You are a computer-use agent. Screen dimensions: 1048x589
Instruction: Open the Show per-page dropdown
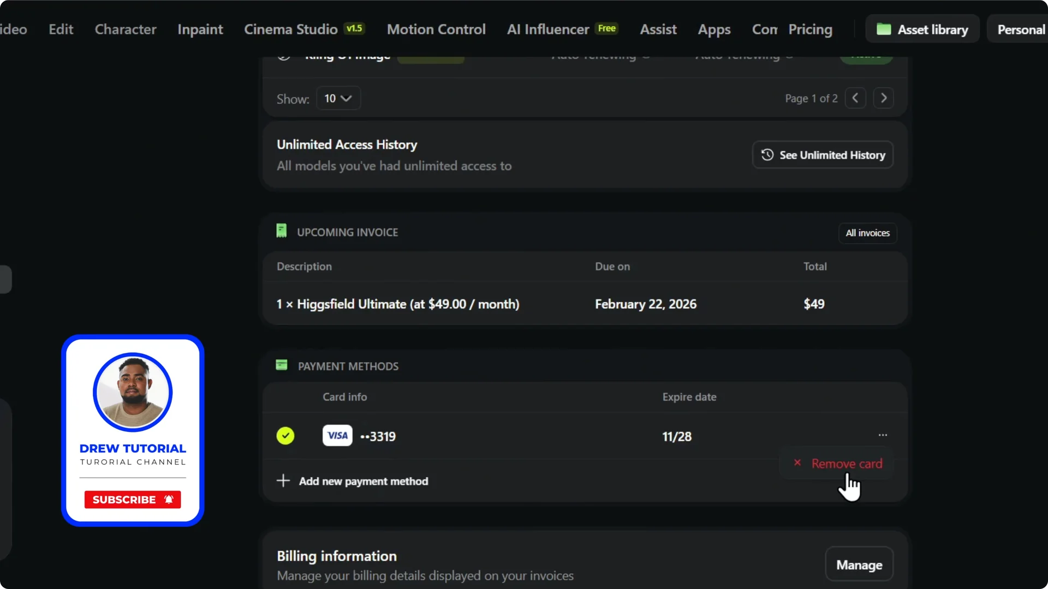coord(338,98)
